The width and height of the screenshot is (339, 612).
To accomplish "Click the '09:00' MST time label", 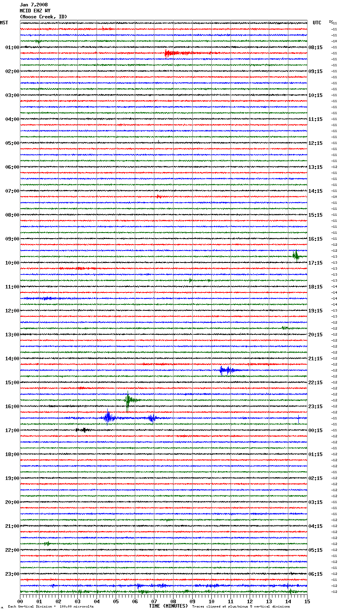I will tap(12, 239).
